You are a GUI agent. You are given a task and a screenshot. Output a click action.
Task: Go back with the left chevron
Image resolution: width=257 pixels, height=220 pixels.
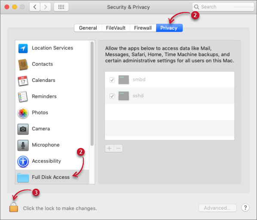pyautogui.click(x=34, y=7)
